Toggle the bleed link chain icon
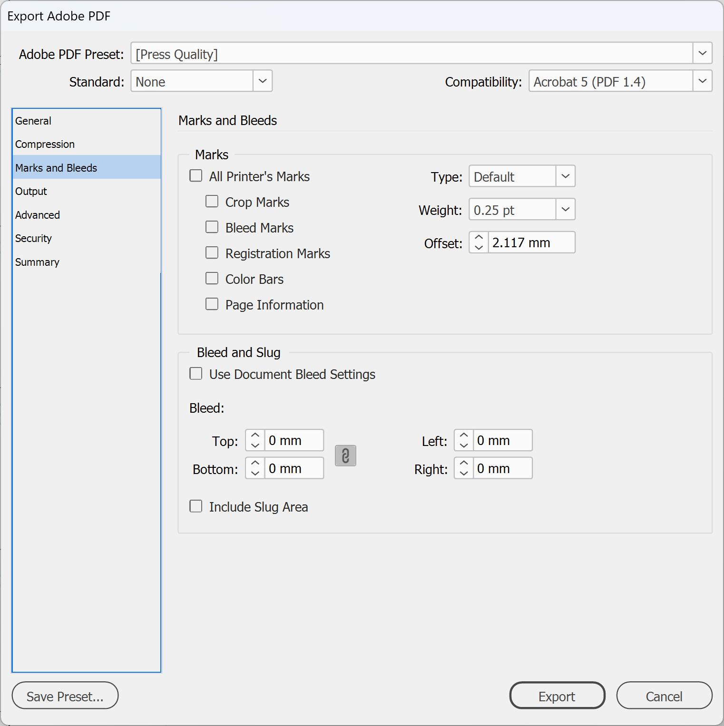724x726 pixels. tap(345, 455)
